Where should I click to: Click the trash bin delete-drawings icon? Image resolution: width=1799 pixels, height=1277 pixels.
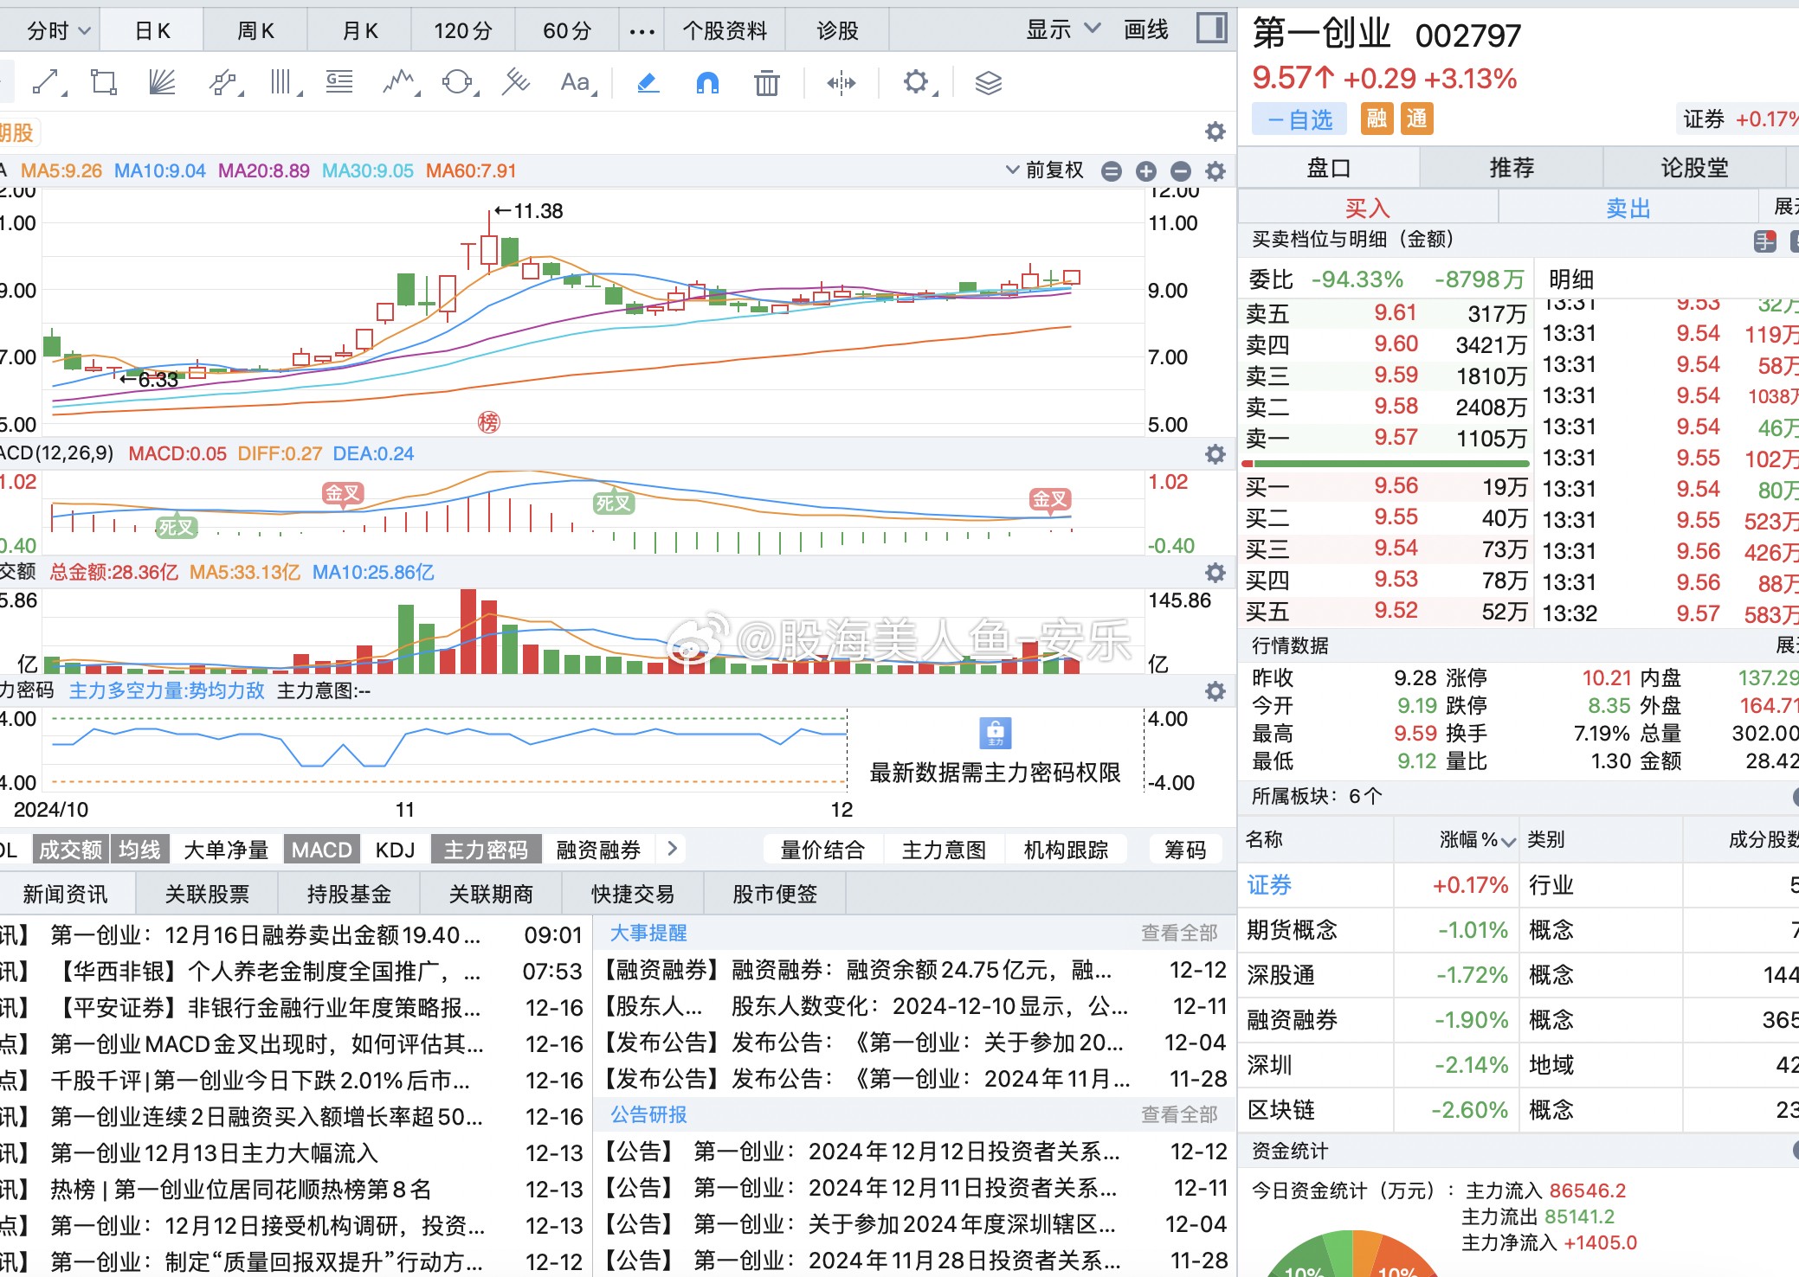766,83
